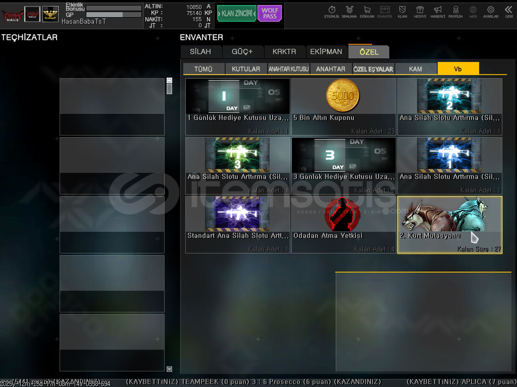
Task: Click the Wolf Pass button
Action: [270, 14]
